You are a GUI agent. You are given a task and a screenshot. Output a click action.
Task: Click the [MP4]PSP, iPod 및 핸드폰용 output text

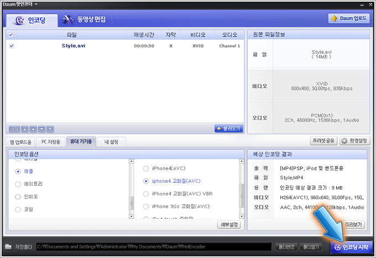[x=311, y=168]
